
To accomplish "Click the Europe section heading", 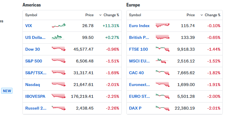I will [133, 5].
